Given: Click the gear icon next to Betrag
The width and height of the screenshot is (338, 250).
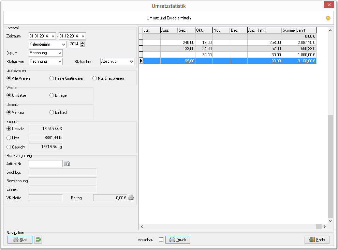Looking at the screenshot, I should pyautogui.click(x=131, y=198).
